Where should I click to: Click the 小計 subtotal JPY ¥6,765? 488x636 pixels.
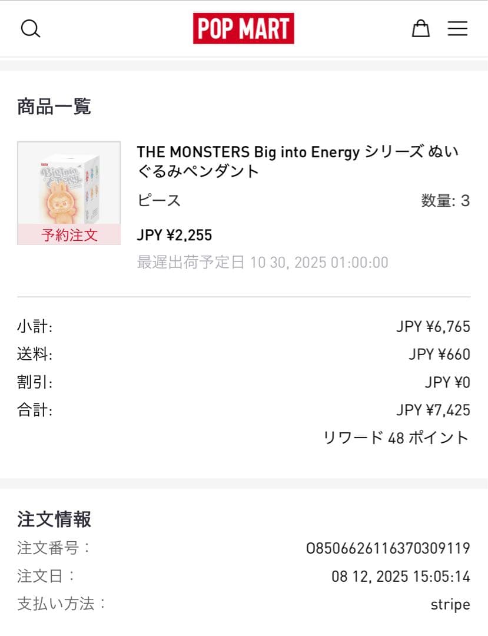tap(433, 326)
